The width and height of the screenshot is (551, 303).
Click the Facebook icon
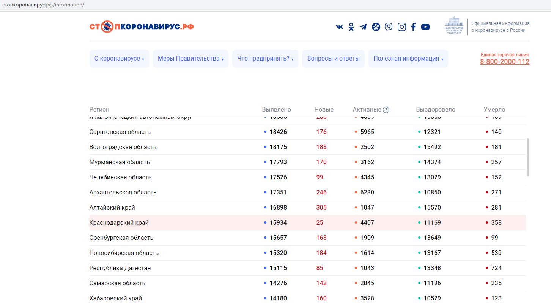pyautogui.click(x=413, y=27)
